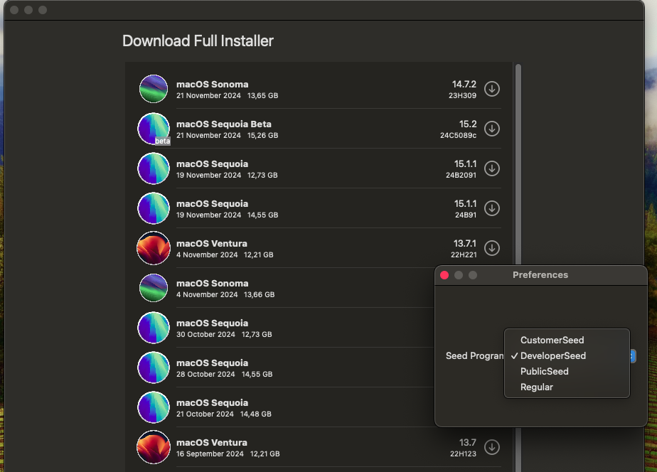Click the Seed Program label
This screenshot has height=472, width=657.
475,356
